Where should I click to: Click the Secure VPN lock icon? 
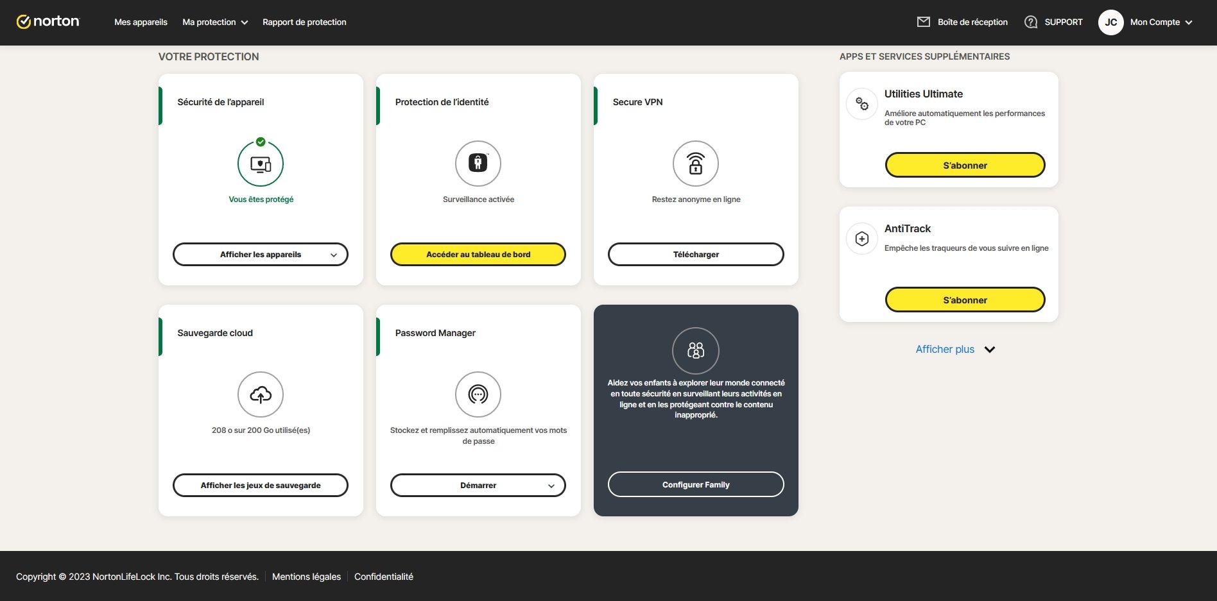point(696,164)
